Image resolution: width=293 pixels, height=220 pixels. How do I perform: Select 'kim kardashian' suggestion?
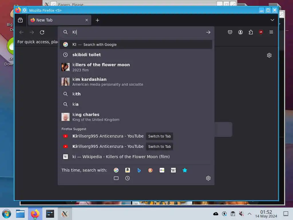click(x=136, y=82)
